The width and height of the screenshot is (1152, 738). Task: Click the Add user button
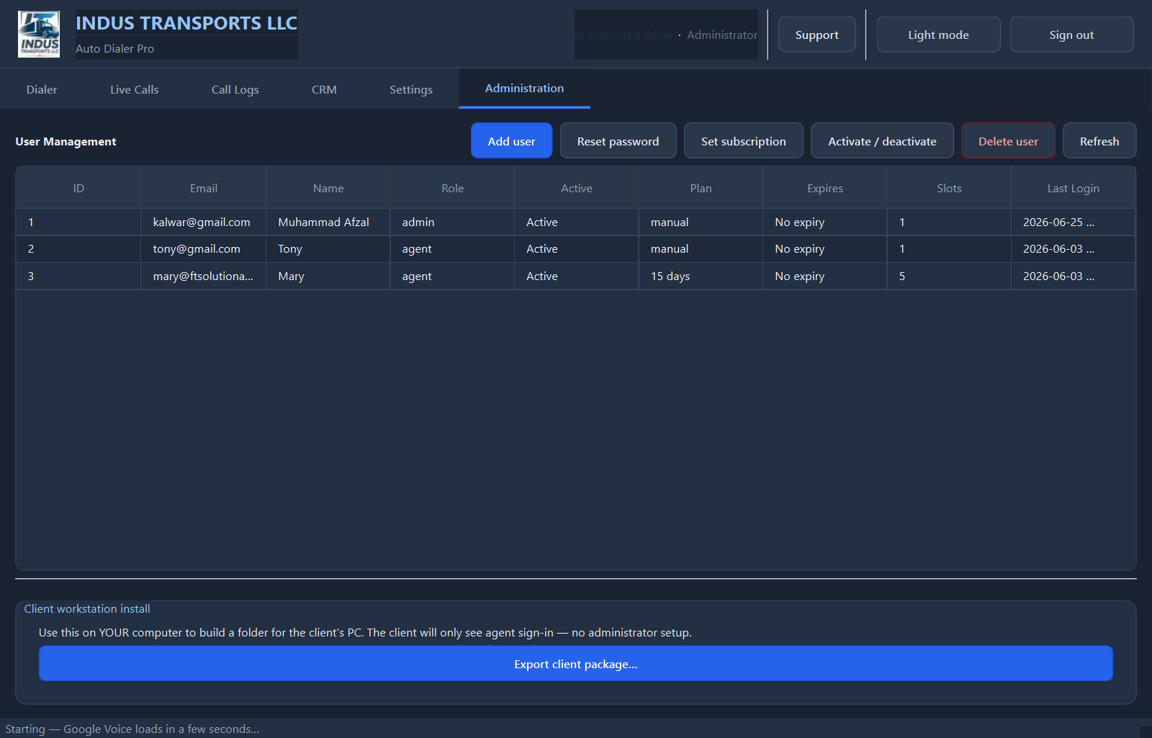511,140
